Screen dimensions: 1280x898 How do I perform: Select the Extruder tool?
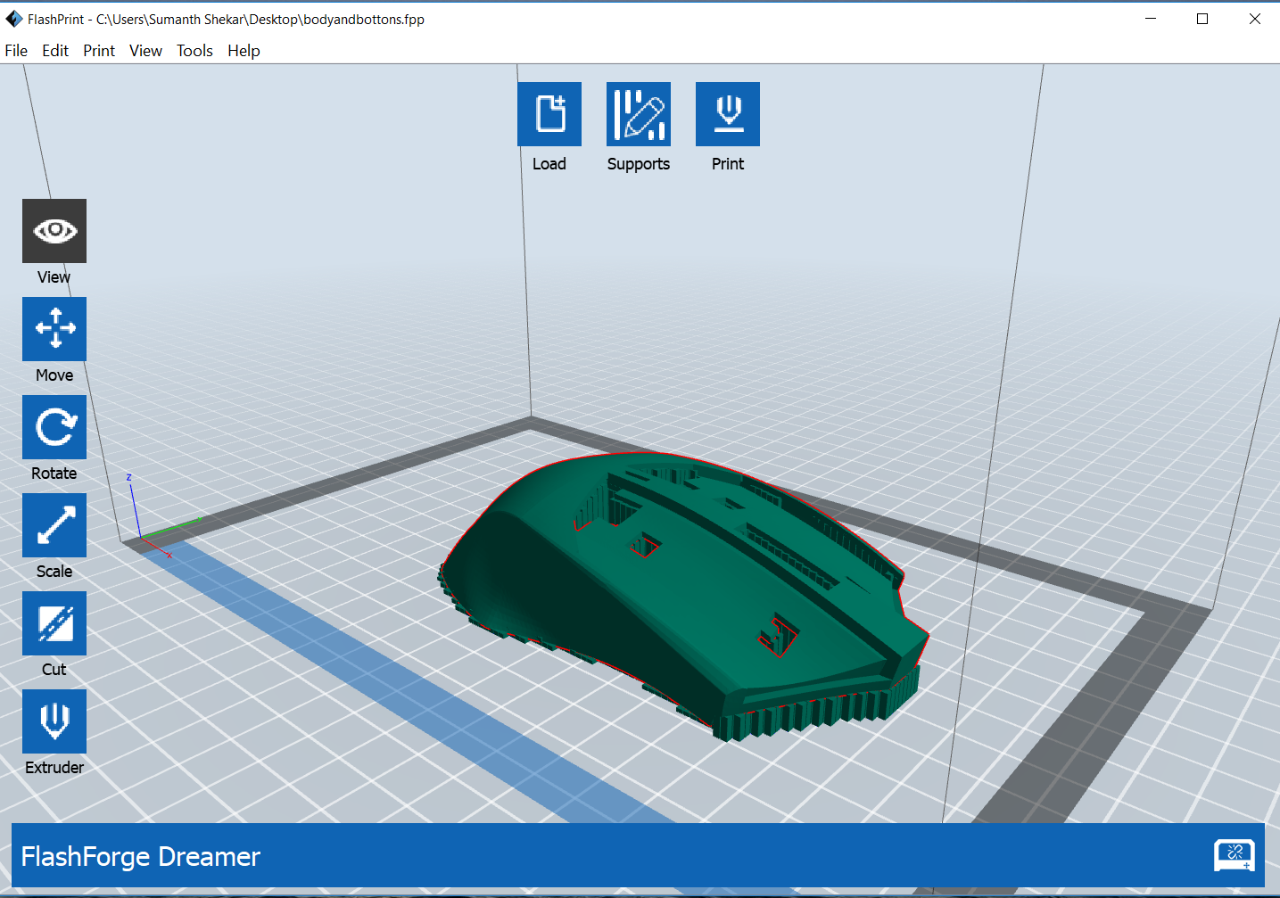[54, 721]
